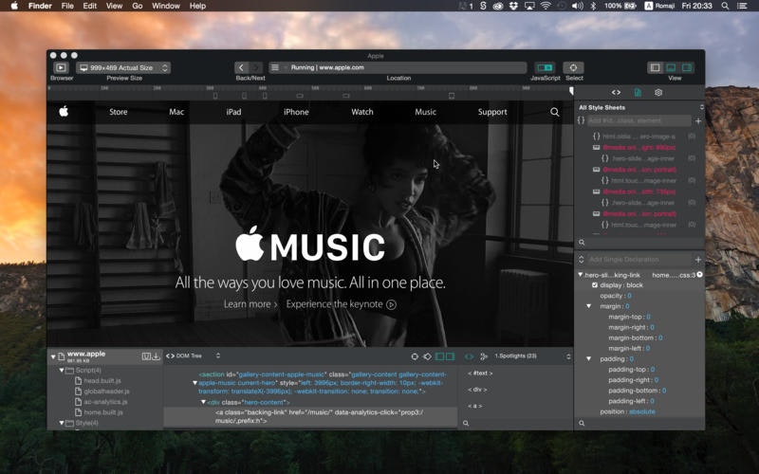Image resolution: width=759 pixels, height=474 pixels.
Task: Click the diamond tag icon in DOM toolbar
Action: click(x=427, y=356)
